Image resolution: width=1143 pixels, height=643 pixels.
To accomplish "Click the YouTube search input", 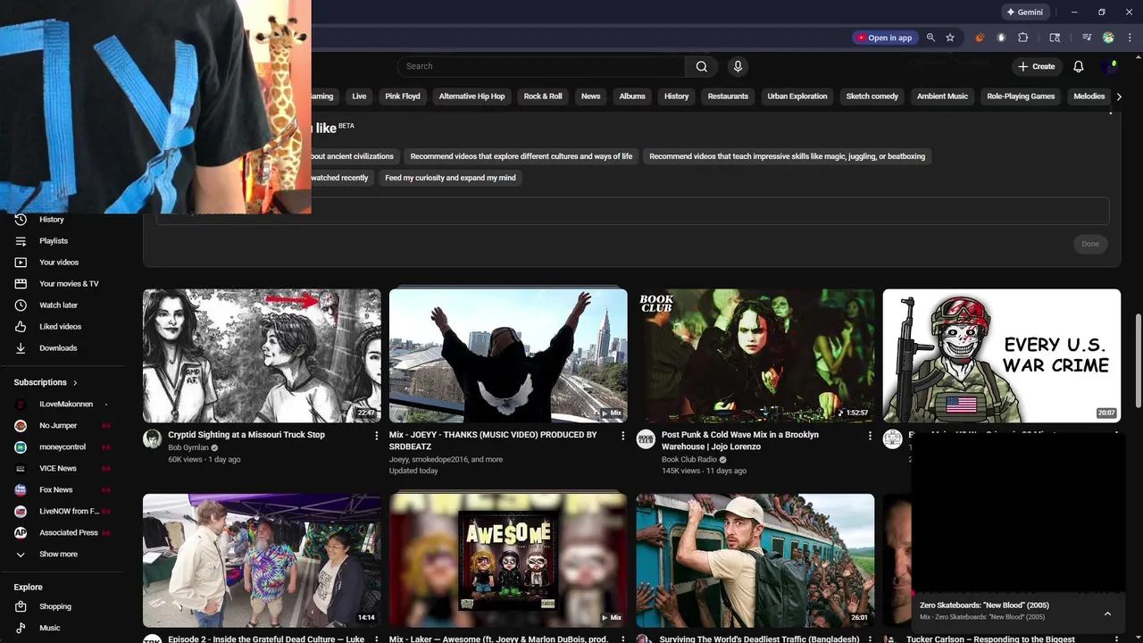I will coord(541,66).
